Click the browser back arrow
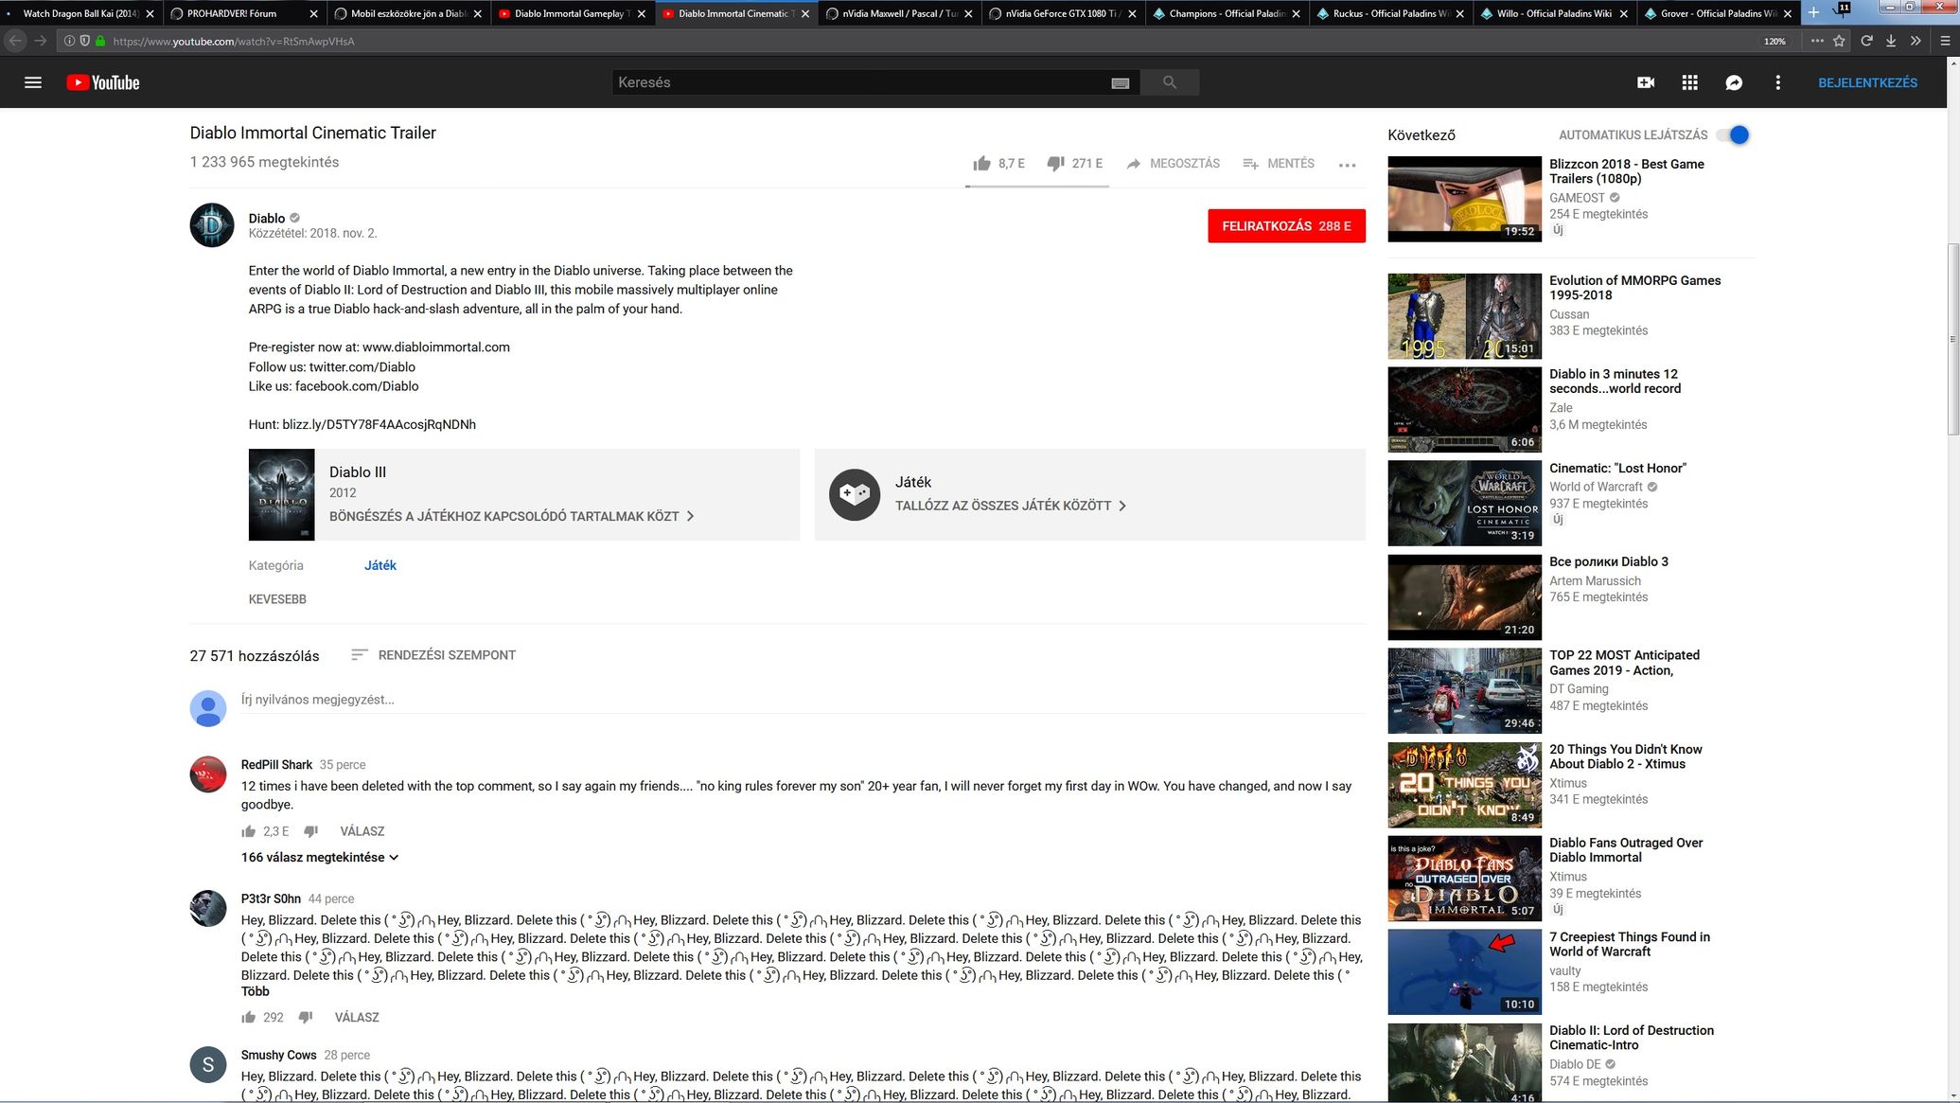 pyautogui.click(x=15, y=41)
